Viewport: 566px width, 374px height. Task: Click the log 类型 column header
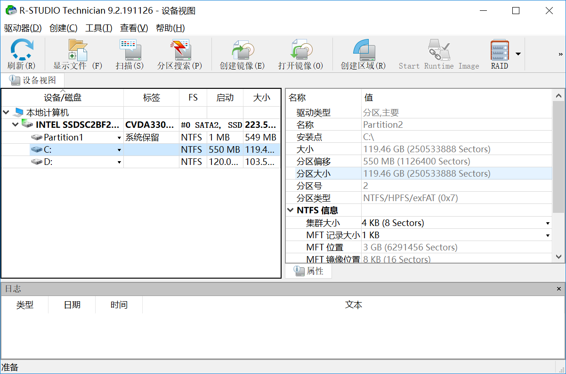tap(24, 305)
